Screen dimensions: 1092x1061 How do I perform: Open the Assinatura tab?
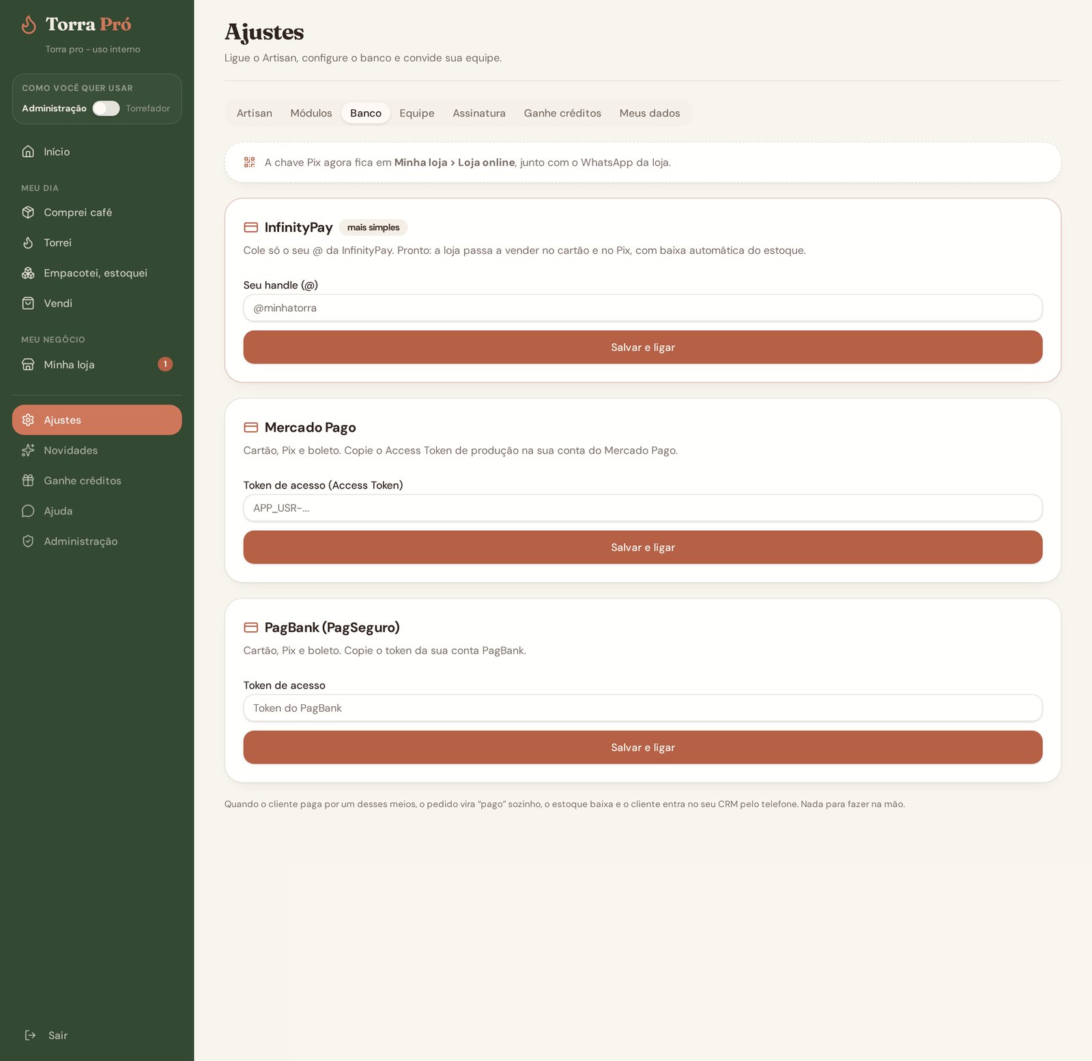(x=479, y=113)
